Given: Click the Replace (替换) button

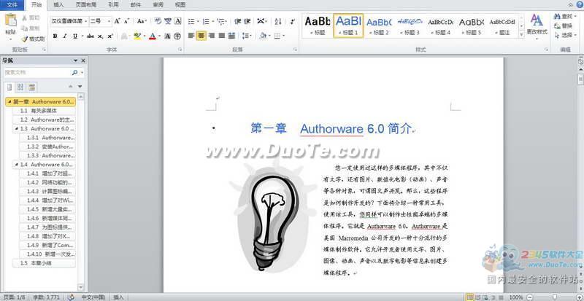Looking at the screenshot, I should pos(563,26).
